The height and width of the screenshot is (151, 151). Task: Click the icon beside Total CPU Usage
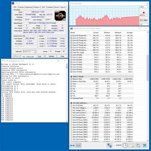click(71, 52)
